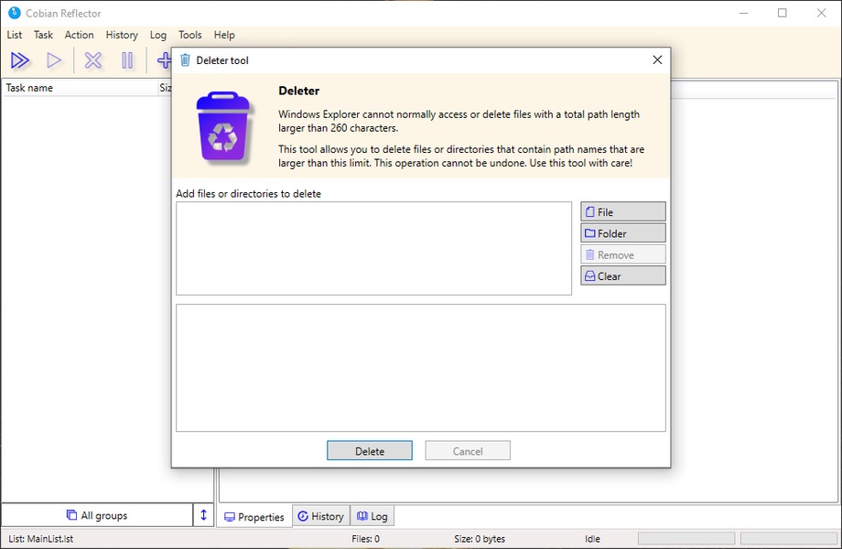This screenshot has width=842, height=549.
Task: Switch to the Properties tab
Action: (x=254, y=517)
